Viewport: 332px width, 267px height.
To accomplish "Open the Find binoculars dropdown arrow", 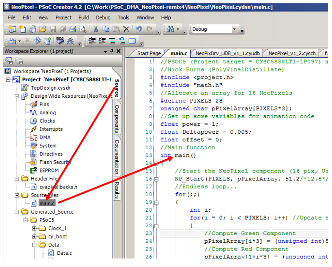I will click(178, 29).
